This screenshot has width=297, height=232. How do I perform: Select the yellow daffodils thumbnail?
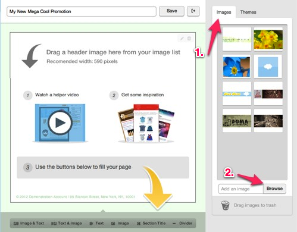click(268, 39)
